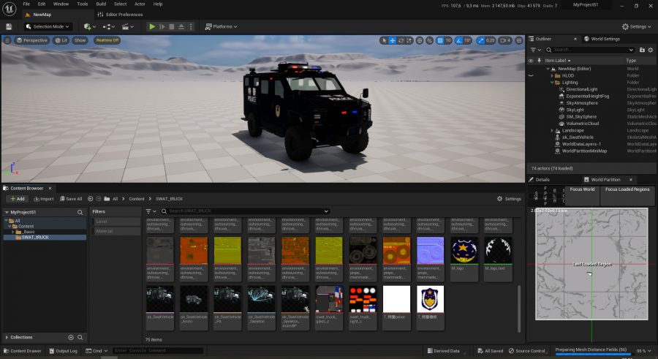
Task: Collapse the Lighting folder in the Outliner
Action: 552,83
